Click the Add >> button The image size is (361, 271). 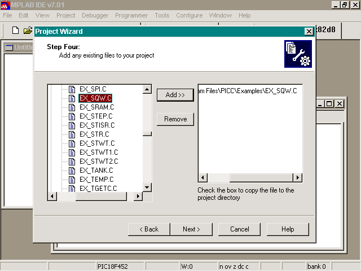[175, 95]
